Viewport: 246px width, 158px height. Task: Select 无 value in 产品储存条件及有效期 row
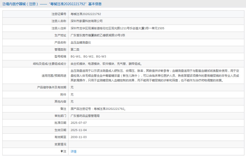click(72, 87)
